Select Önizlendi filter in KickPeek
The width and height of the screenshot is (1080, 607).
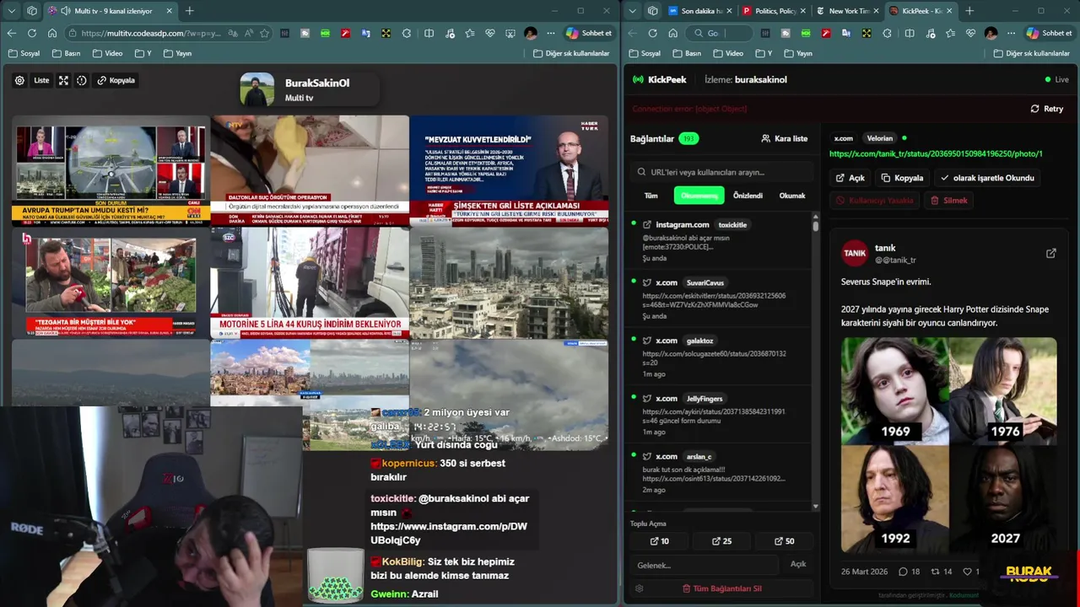pyautogui.click(x=748, y=196)
